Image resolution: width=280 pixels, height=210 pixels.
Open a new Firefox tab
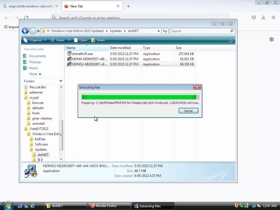[129, 6]
